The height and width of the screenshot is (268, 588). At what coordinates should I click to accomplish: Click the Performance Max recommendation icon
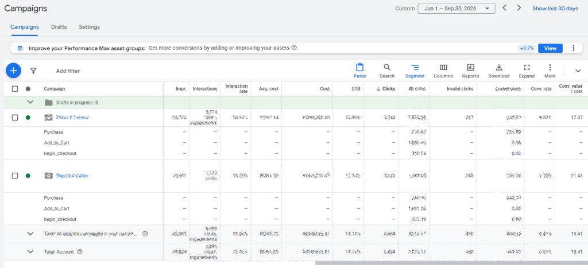20,48
